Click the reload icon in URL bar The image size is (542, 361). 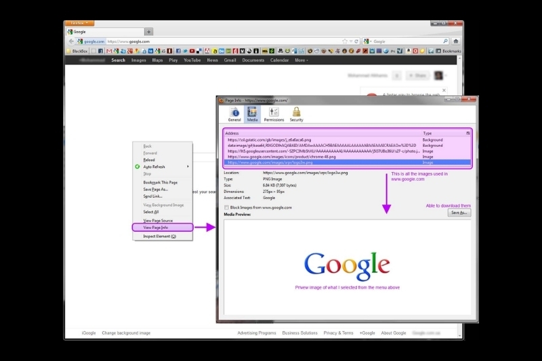[x=356, y=41]
